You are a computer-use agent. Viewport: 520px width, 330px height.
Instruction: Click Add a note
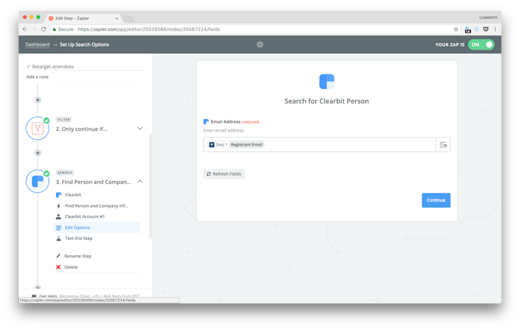[x=37, y=77]
